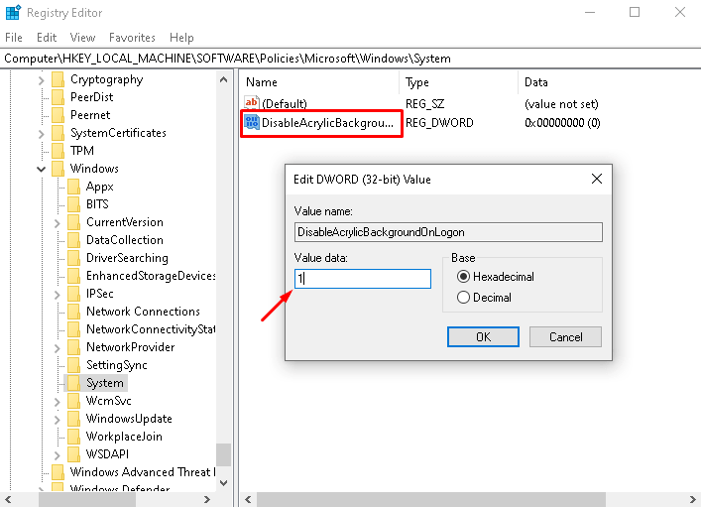Select the Cryptography folder icon
Viewport: 701px width, 507px height.
tap(58, 79)
